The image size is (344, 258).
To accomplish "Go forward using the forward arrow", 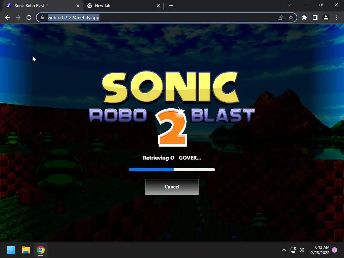I will pyautogui.click(x=18, y=17).
